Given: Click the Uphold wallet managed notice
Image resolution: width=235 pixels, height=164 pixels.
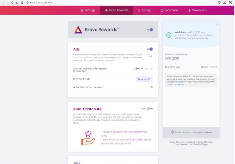Looking at the screenshot, I should click(x=191, y=132).
